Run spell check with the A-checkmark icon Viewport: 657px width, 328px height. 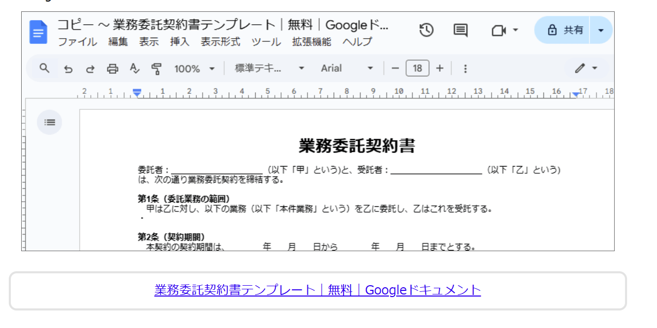134,68
